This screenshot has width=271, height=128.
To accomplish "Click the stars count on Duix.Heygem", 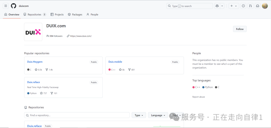I will (x=38, y=70).
